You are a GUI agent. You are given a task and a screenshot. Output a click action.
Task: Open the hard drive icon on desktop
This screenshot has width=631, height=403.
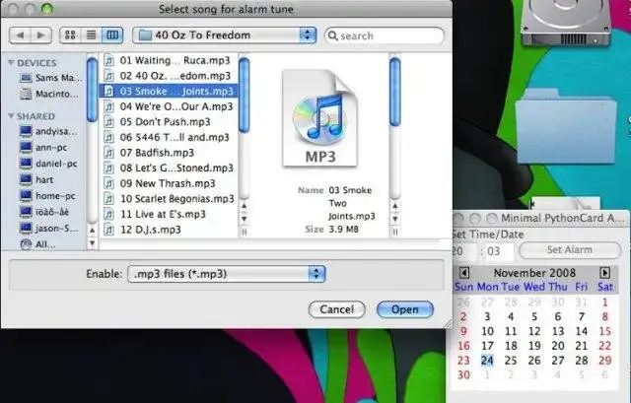(x=565, y=22)
